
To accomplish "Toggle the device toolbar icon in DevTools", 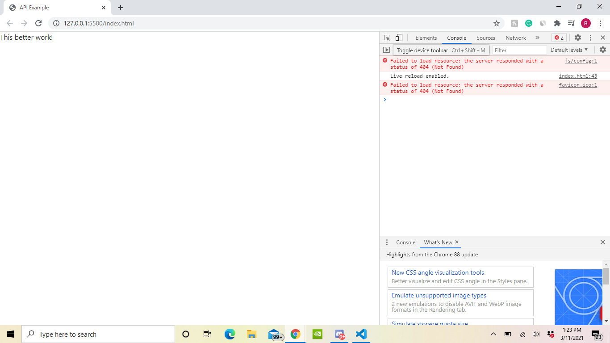I will pyautogui.click(x=399, y=38).
